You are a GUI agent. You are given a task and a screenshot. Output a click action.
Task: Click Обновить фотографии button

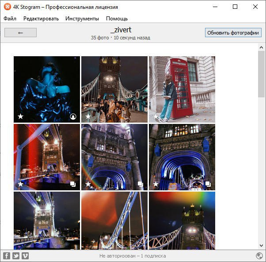(233, 33)
